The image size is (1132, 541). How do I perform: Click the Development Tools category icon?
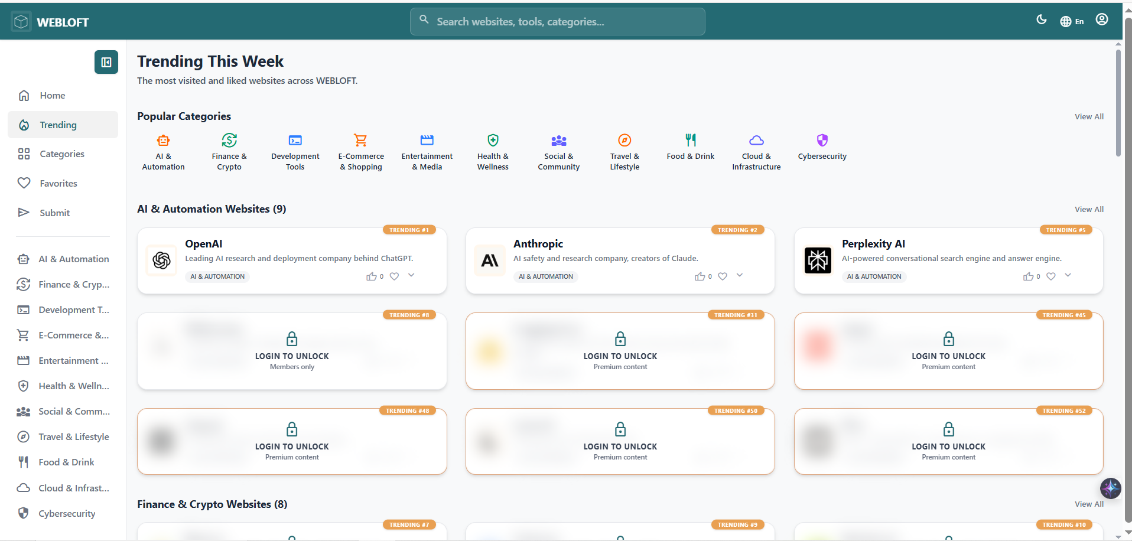[295, 141]
